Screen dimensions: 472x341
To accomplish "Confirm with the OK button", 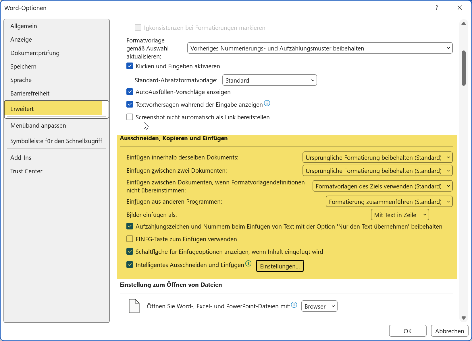I will 408,331.
